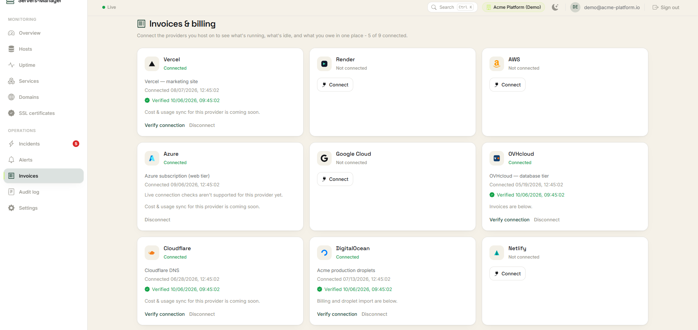The height and width of the screenshot is (330, 698).
Task: Verify connection for Cloudflare
Action: pos(165,314)
